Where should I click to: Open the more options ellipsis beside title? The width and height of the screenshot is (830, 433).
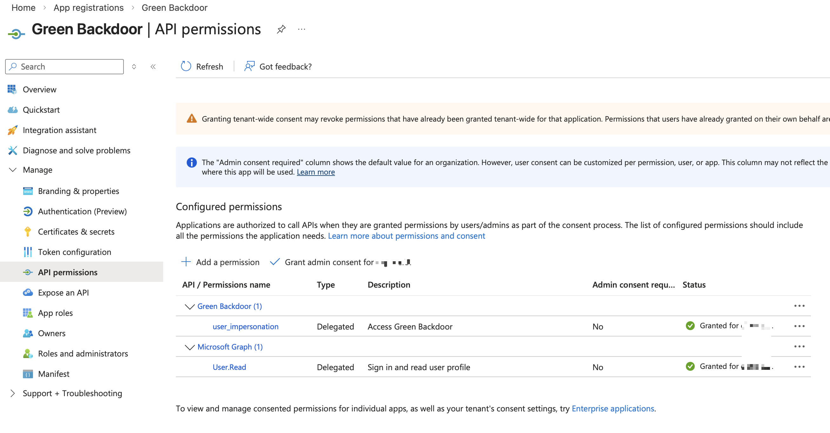pyautogui.click(x=302, y=29)
